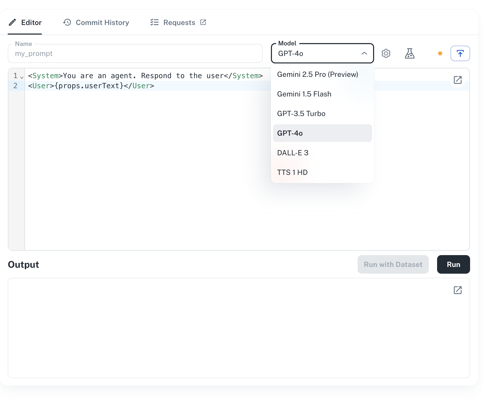Click the orange unsaved status dot
483x406 pixels.
pos(440,53)
